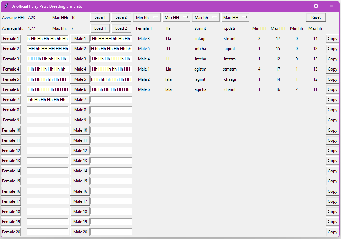
Task: Select the Female 2 button
Action: coord(11,49)
